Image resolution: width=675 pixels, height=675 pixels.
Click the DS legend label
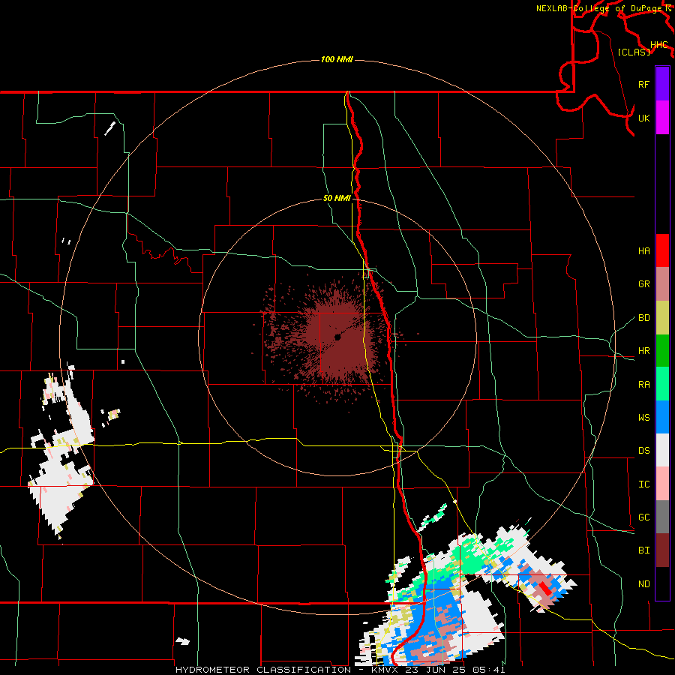pyautogui.click(x=643, y=451)
